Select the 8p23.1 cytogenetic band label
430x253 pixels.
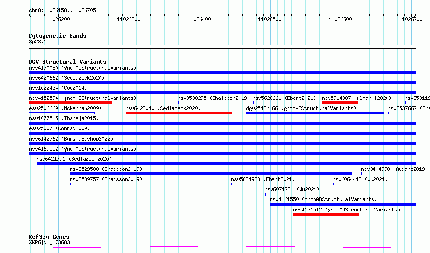38,42
